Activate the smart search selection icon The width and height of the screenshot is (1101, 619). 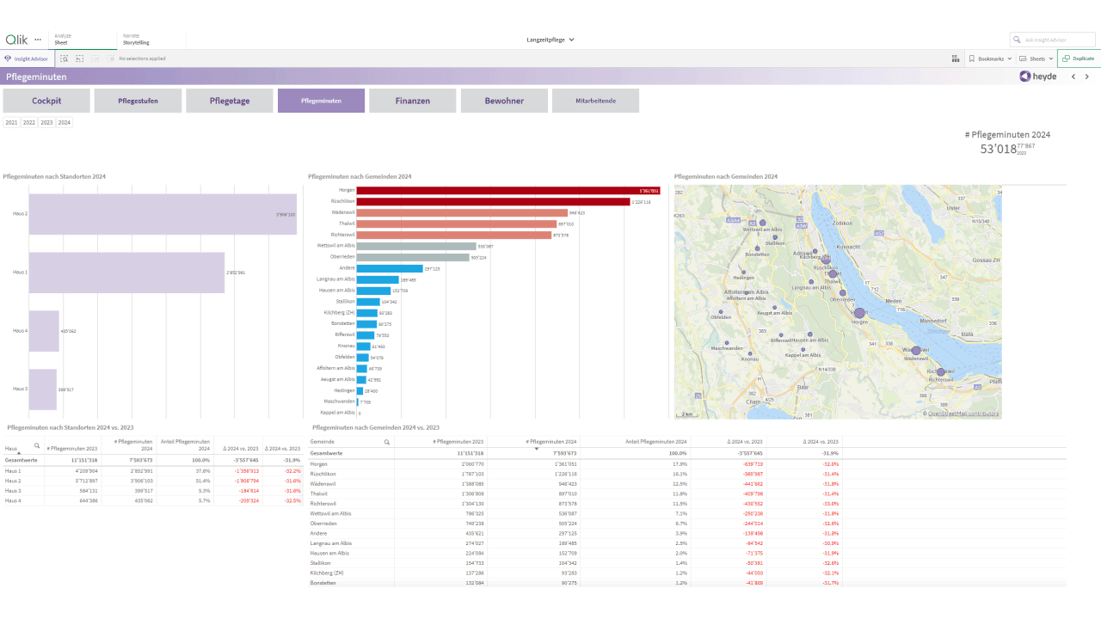coord(64,58)
